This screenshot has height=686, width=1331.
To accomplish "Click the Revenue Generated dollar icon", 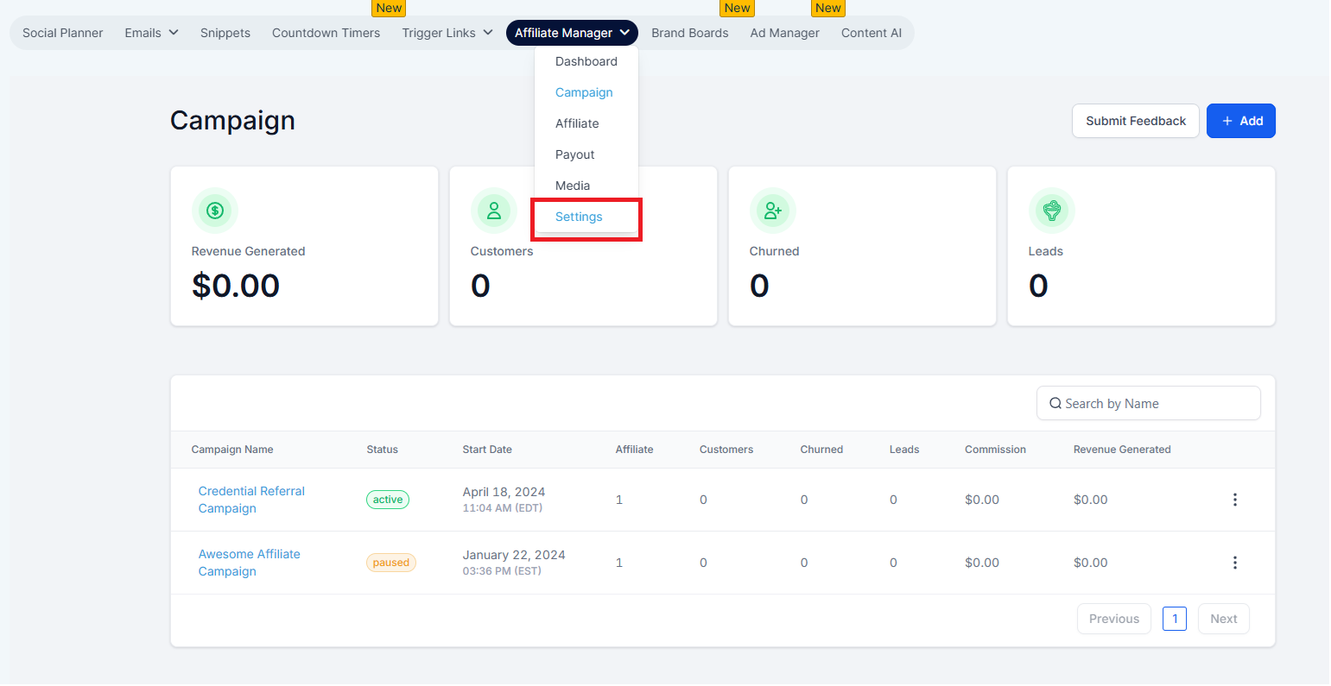I will (x=215, y=210).
